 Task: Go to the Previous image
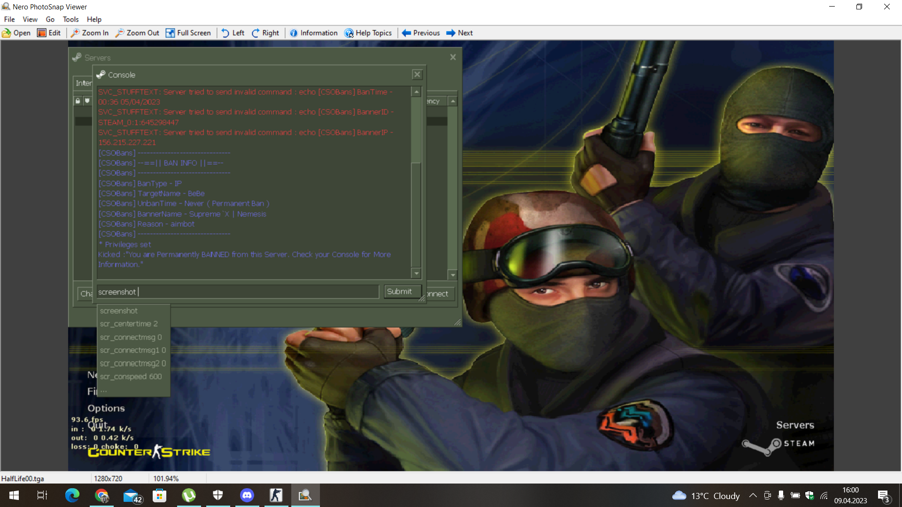421,33
